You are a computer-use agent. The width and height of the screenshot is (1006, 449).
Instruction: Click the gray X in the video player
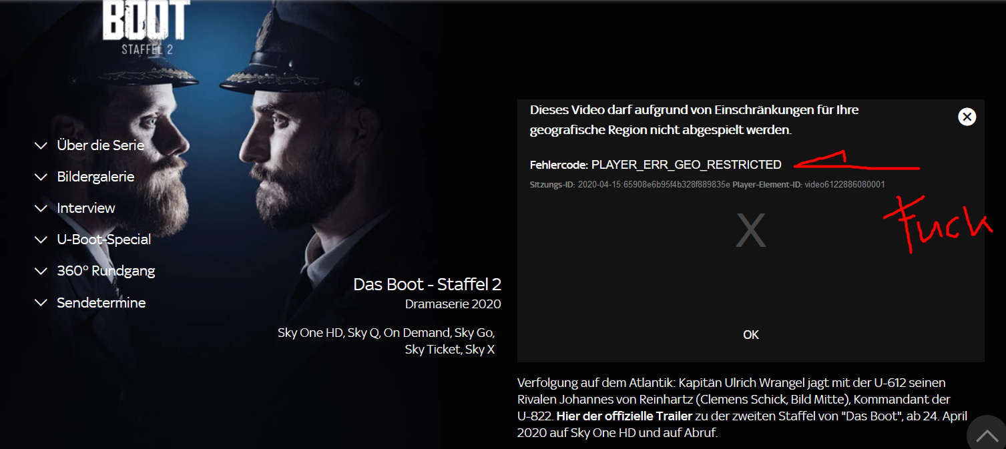point(750,231)
